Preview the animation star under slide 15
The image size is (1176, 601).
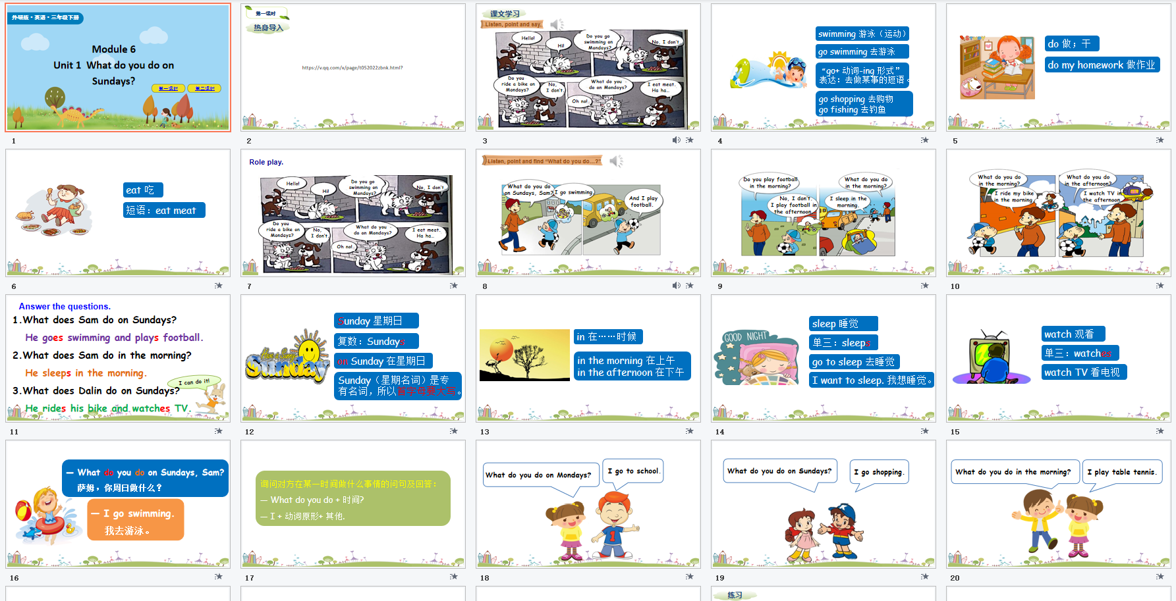(1160, 431)
